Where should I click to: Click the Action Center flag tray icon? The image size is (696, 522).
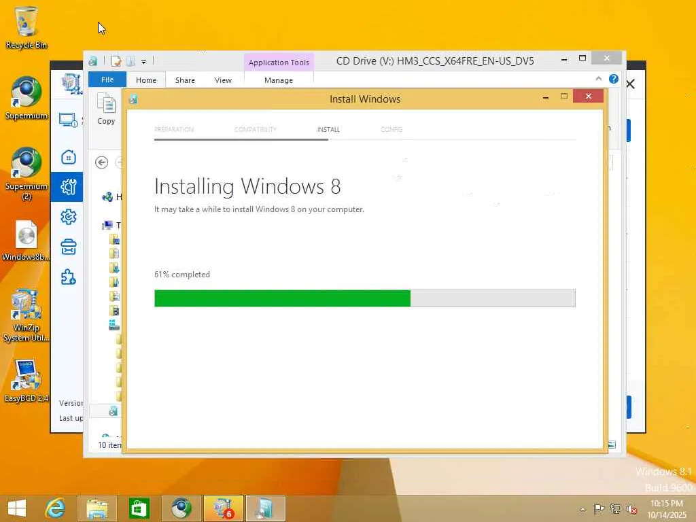[599, 508]
